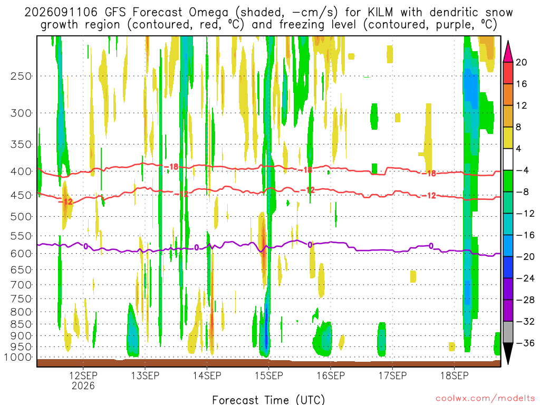Click the 12SEP 2026 time axis label
This screenshot has height=405, width=540.
(x=83, y=381)
